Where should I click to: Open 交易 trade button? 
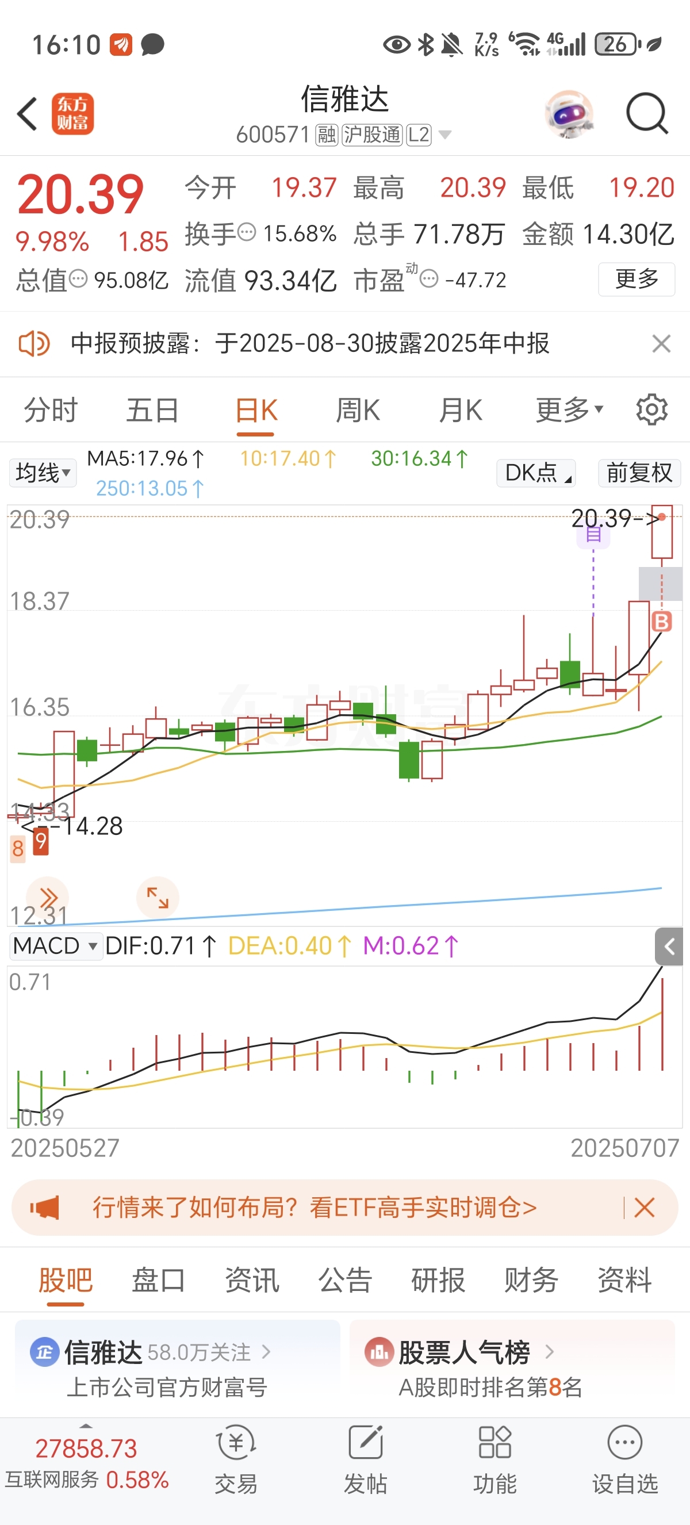coord(236,1460)
